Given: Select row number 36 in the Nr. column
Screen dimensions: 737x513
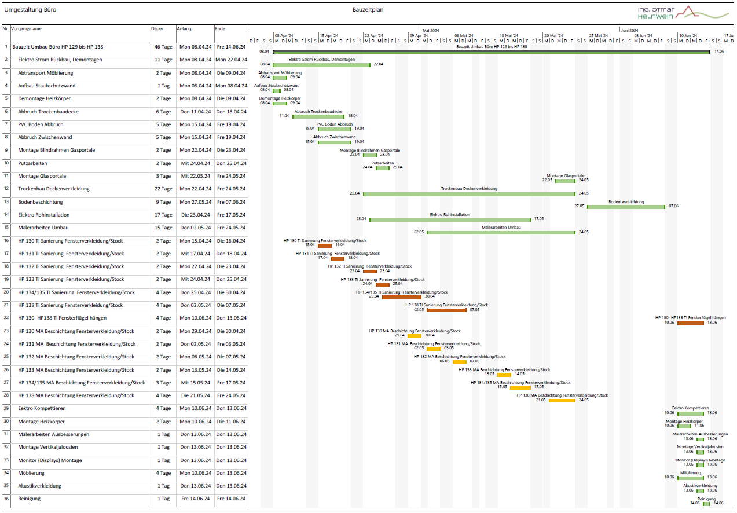Looking at the screenshot, I should point(6,498).
